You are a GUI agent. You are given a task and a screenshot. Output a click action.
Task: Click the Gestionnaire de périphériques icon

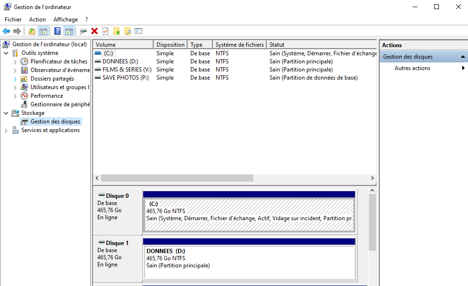(x=24, y=104)
